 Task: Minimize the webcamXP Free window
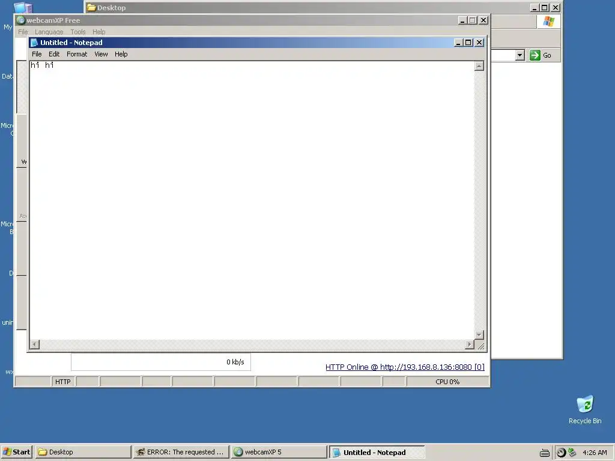[462, 20]
